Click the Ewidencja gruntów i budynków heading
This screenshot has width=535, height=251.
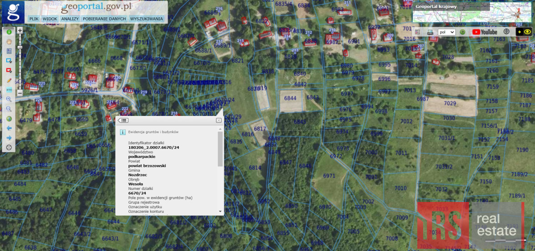(x=153, y=132)
